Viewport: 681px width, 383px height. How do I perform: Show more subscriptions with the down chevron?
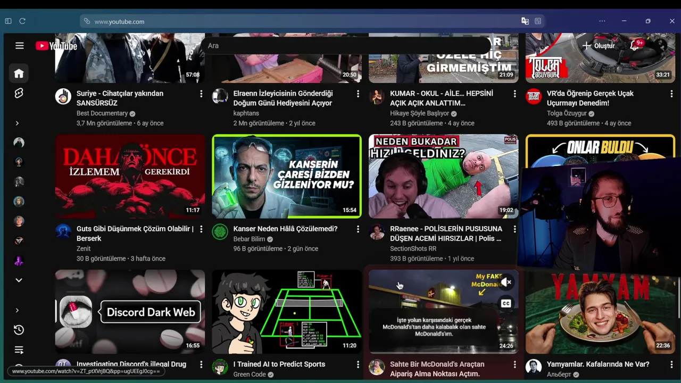click(19, 280)
